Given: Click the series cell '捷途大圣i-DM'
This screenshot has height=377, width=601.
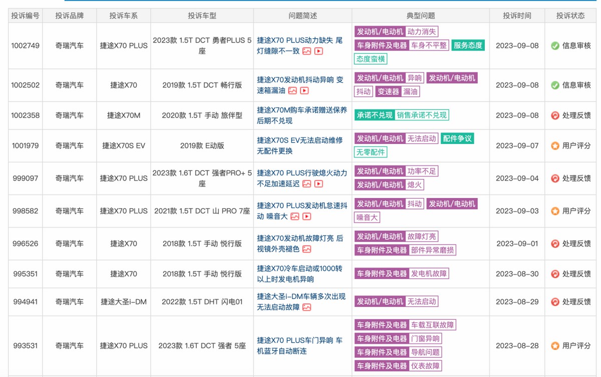Looking at the screenshot, I should 124,302.
